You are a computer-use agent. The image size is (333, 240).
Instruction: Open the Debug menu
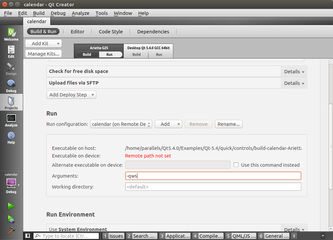(x=58, y=13)
